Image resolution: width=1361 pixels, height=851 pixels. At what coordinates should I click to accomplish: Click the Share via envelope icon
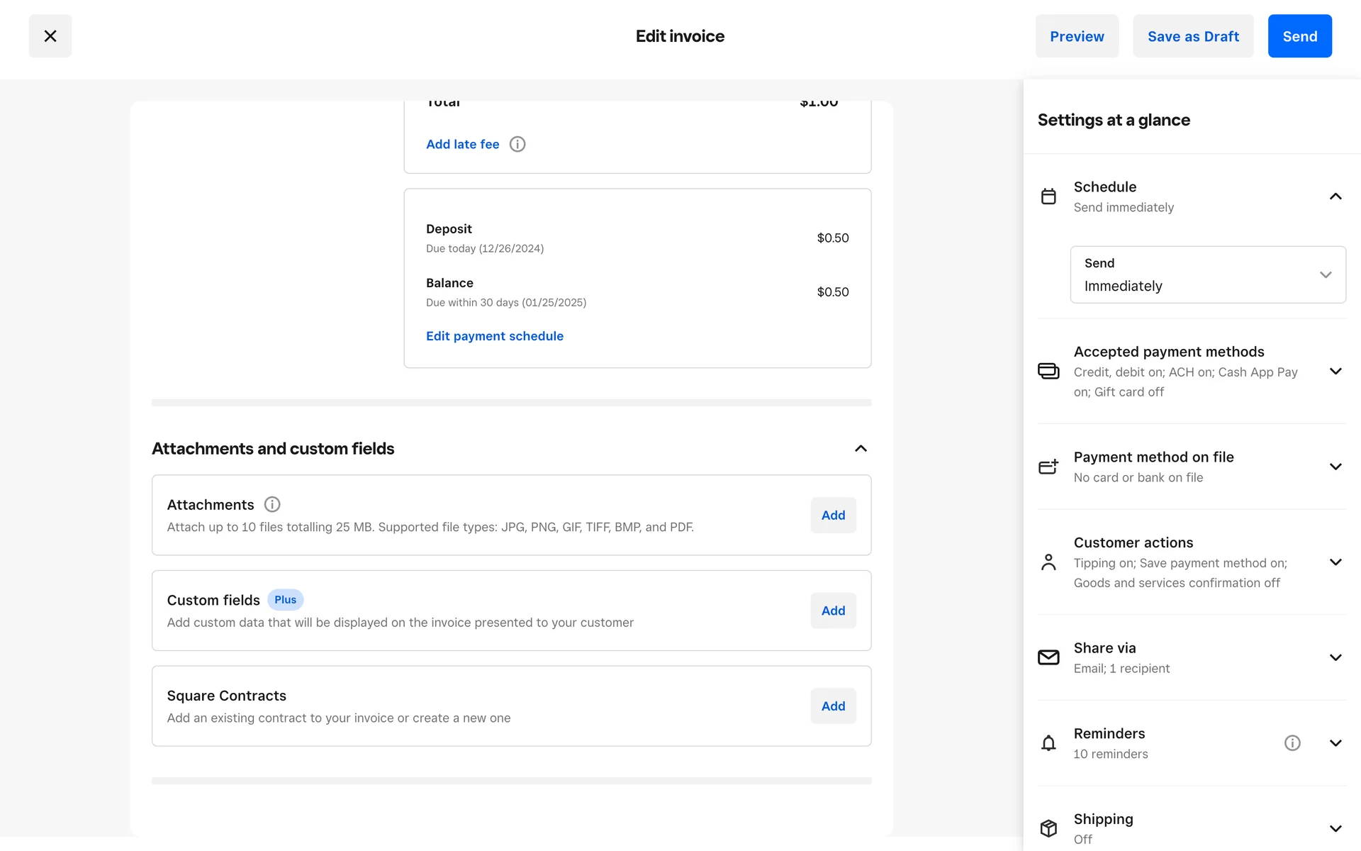1048,657
